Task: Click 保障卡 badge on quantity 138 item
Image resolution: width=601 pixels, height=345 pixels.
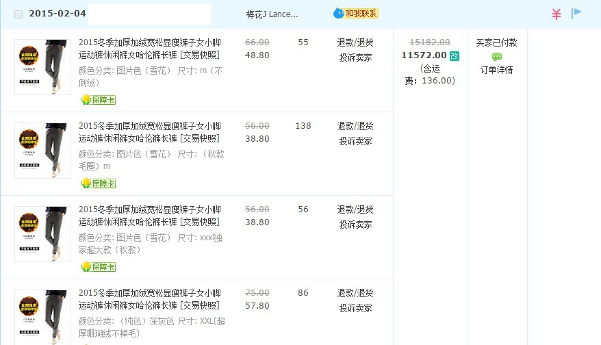Action: (x=99, y=183)
